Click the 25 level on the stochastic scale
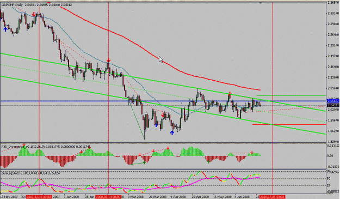The width and height of the screenshot is (340, 199). 329,185
